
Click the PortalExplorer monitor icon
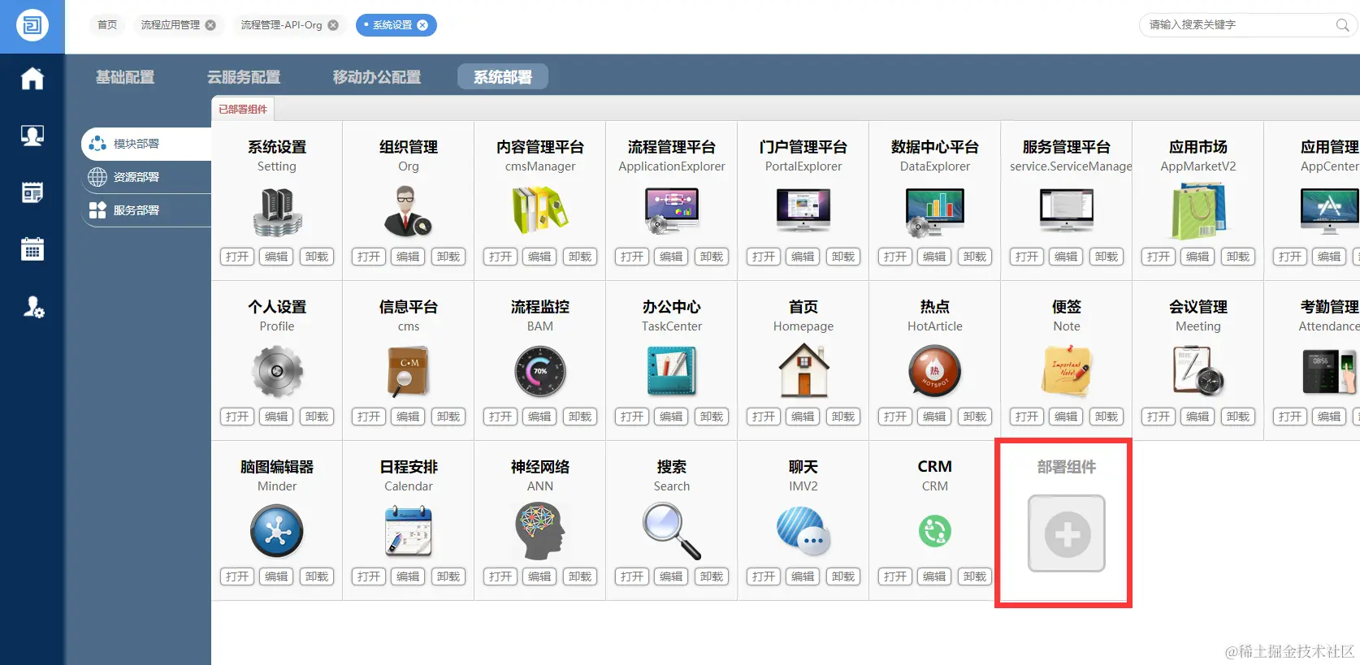pos(803,211)
